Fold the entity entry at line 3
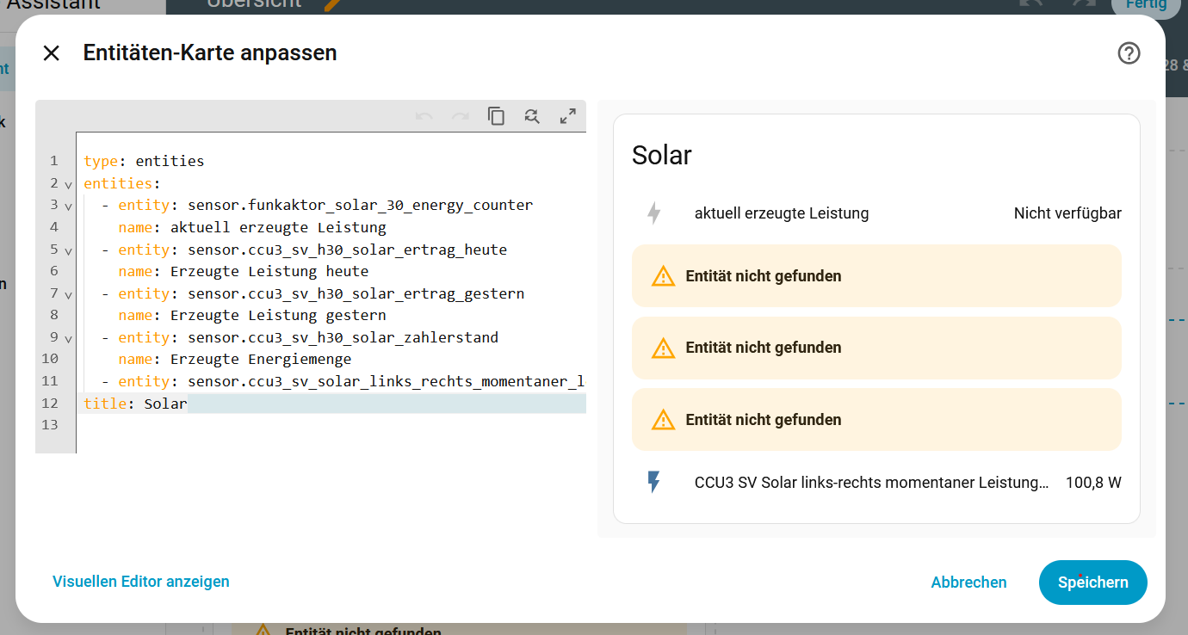Screen dimensions: 1188x635 click(68, 207)
